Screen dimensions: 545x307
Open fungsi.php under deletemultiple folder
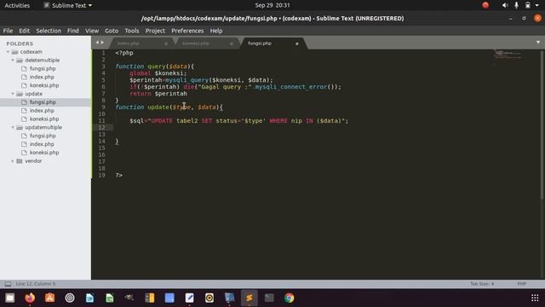click(x=43, y=68)
